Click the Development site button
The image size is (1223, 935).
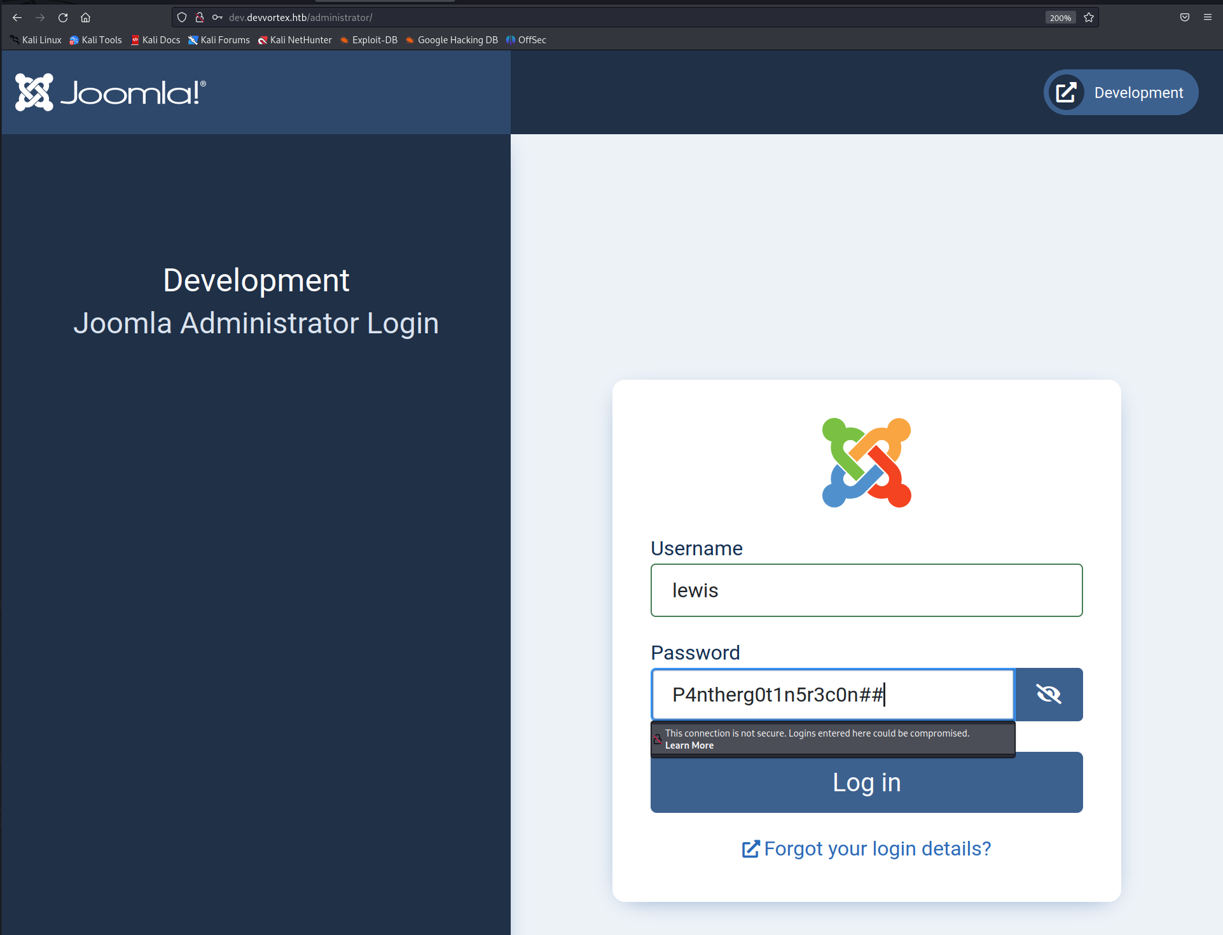point(1121,93)
